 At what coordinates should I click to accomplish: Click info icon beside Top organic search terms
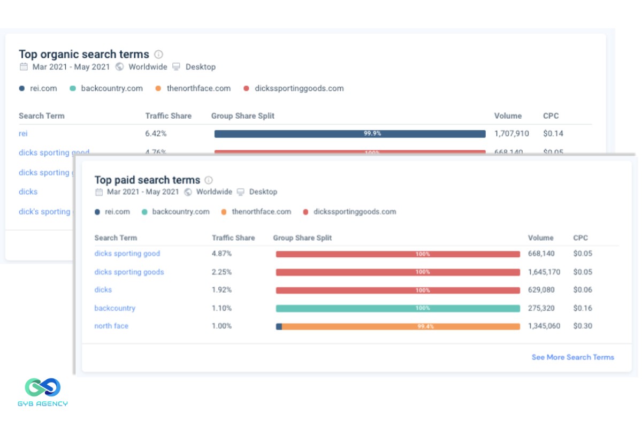(158, 54)
